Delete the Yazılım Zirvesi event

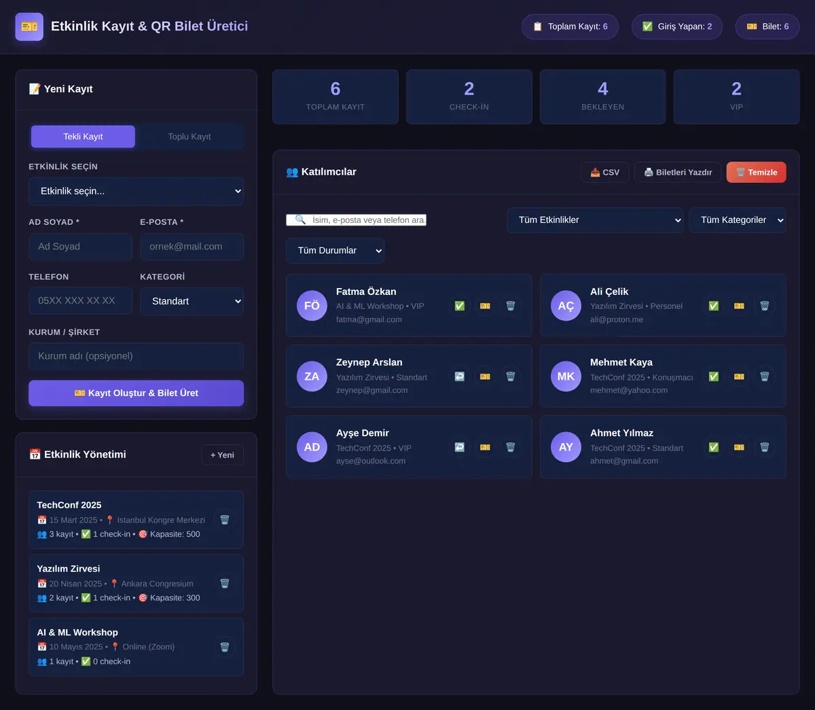tap(225, 584)
